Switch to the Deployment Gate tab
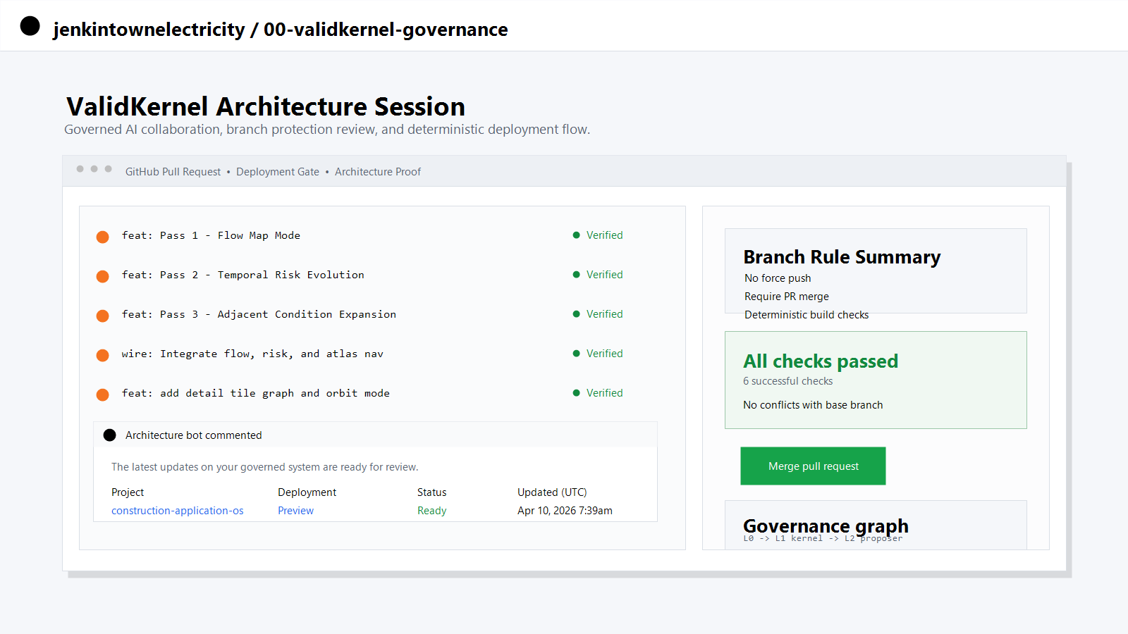This screenshot has height=634, width=1128. pos(278,171)
